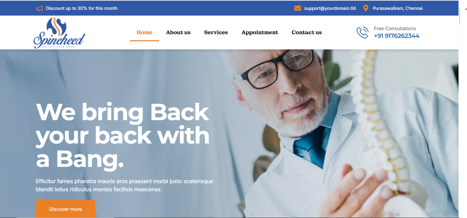Click the megaphone discount icon
467x218 pixels.
click(39, 8)
